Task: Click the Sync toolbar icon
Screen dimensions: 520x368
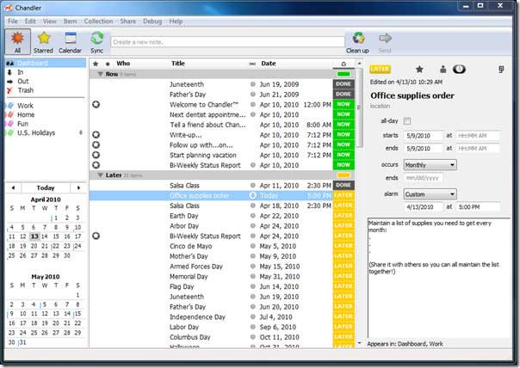Action: (x=96, y=42)
